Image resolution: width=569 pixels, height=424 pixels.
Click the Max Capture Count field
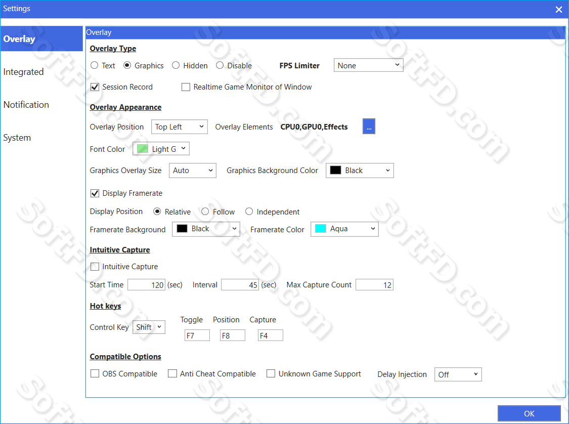click(x=374, y=284)
